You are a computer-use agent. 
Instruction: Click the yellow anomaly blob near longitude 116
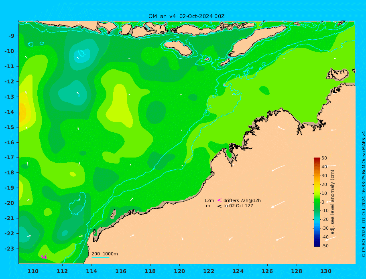(x=120, y=105)
